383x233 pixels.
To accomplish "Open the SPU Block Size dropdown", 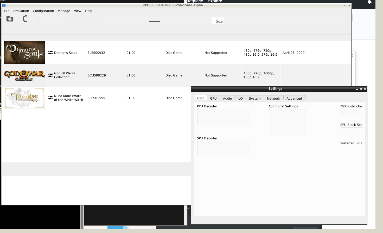I will (352, 128).
